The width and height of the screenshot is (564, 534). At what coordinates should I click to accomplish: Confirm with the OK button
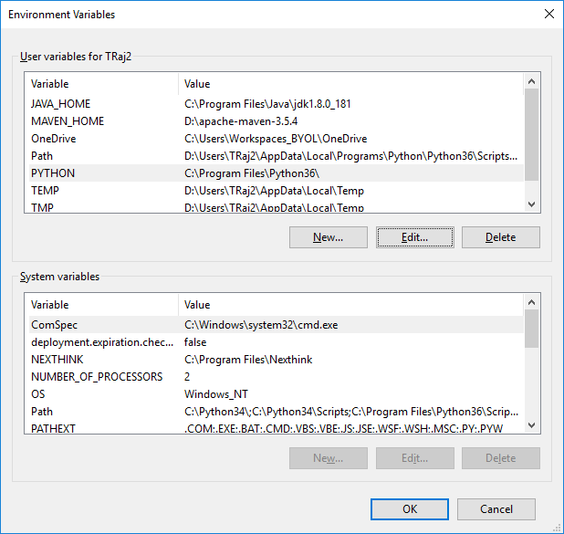click(x=410, y=508)
